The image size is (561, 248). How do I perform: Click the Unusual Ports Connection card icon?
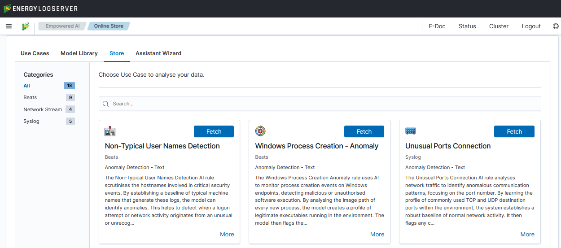click(x=410, y=131)
